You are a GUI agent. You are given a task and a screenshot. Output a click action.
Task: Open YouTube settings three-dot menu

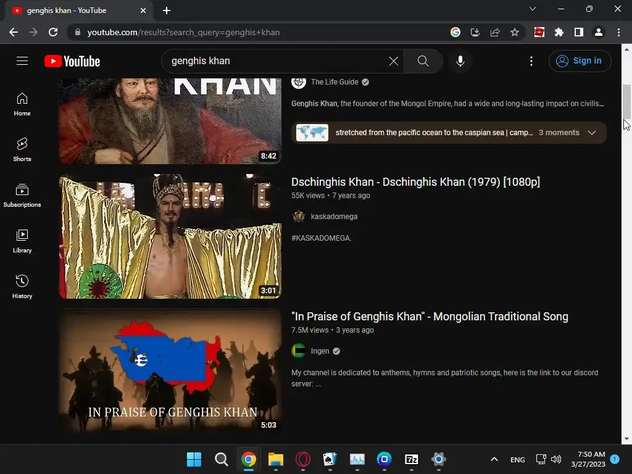[531, 61]
